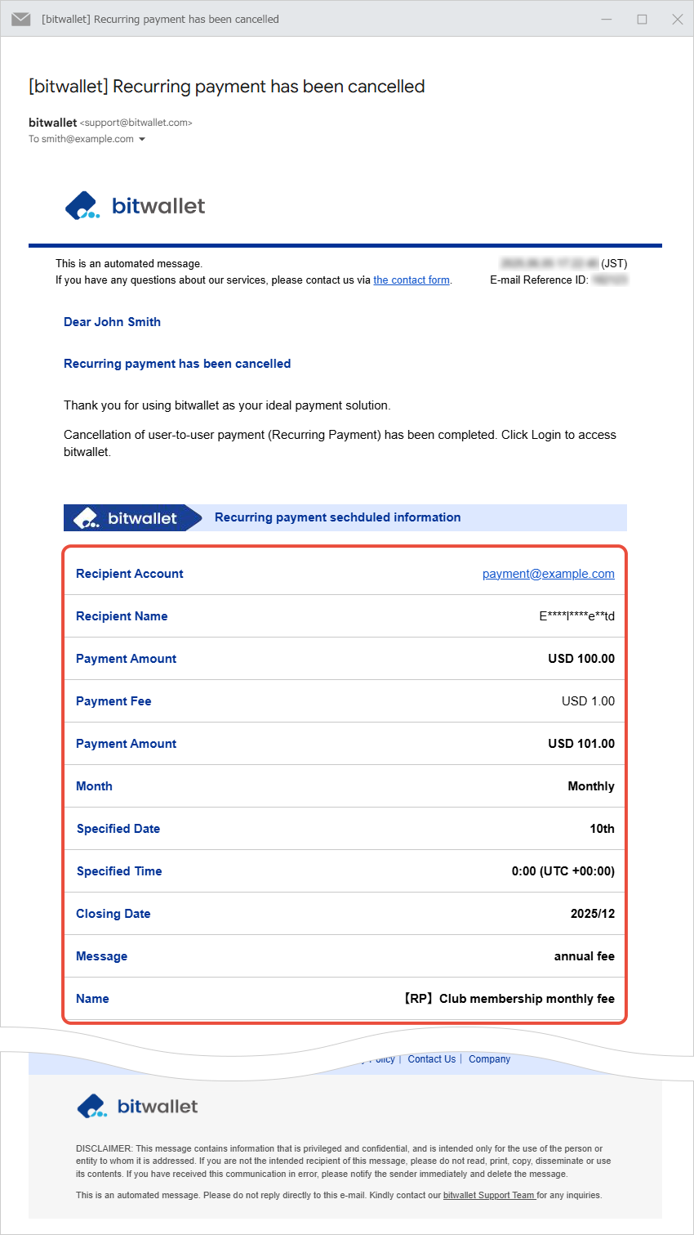Click email subject heading text

tap(226, 87)
